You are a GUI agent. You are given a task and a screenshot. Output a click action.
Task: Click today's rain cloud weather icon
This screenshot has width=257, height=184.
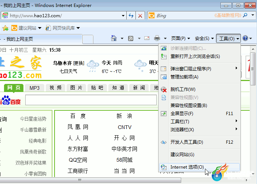[93, 66]
